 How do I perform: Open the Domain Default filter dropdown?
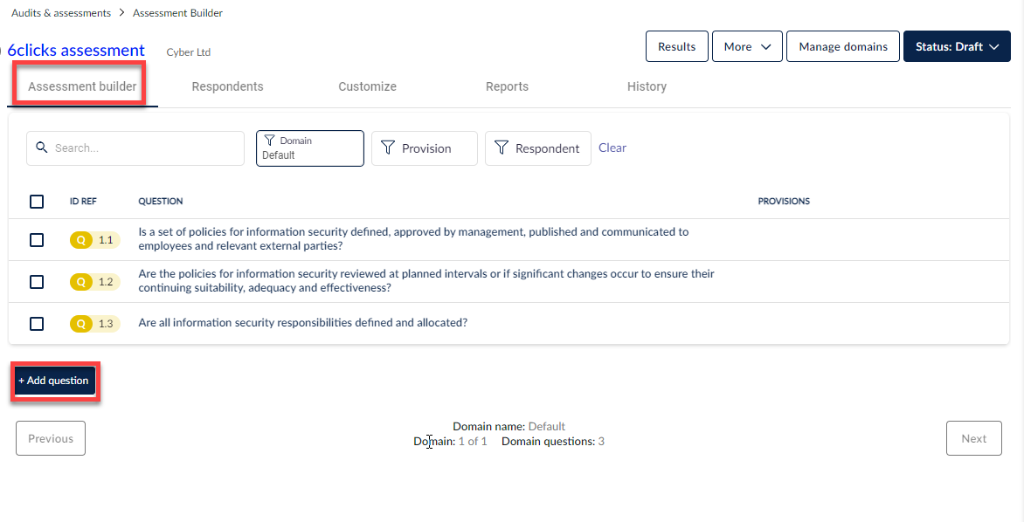click(310, 148)
